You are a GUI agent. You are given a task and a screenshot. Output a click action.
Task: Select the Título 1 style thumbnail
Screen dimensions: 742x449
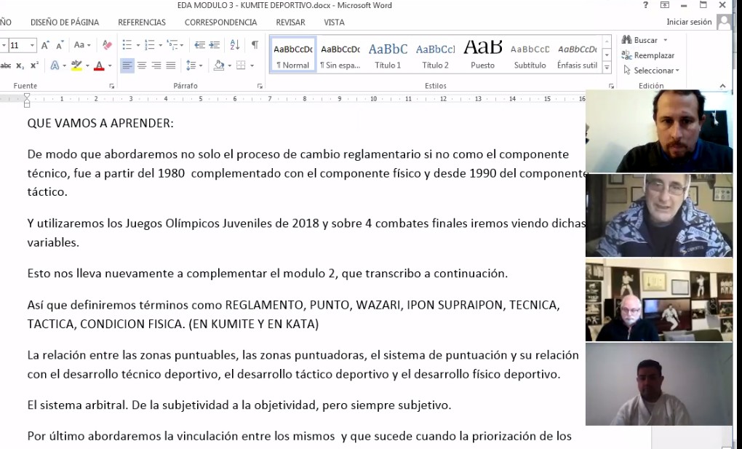388,55
